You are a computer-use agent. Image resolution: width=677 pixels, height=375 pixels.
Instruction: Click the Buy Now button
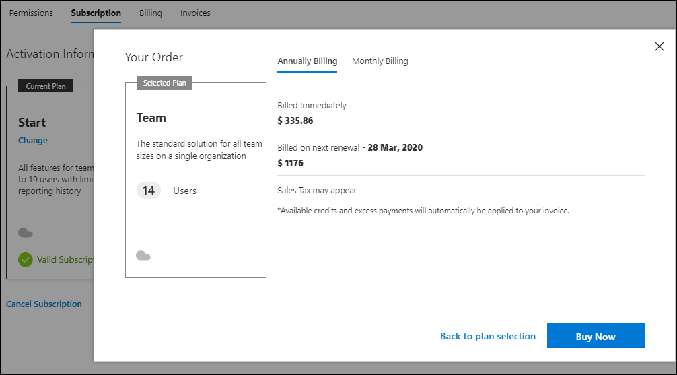point(596,336)
